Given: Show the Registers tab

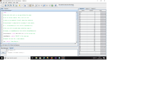Looking at the screenshot, I should click(x=82, y=9).
